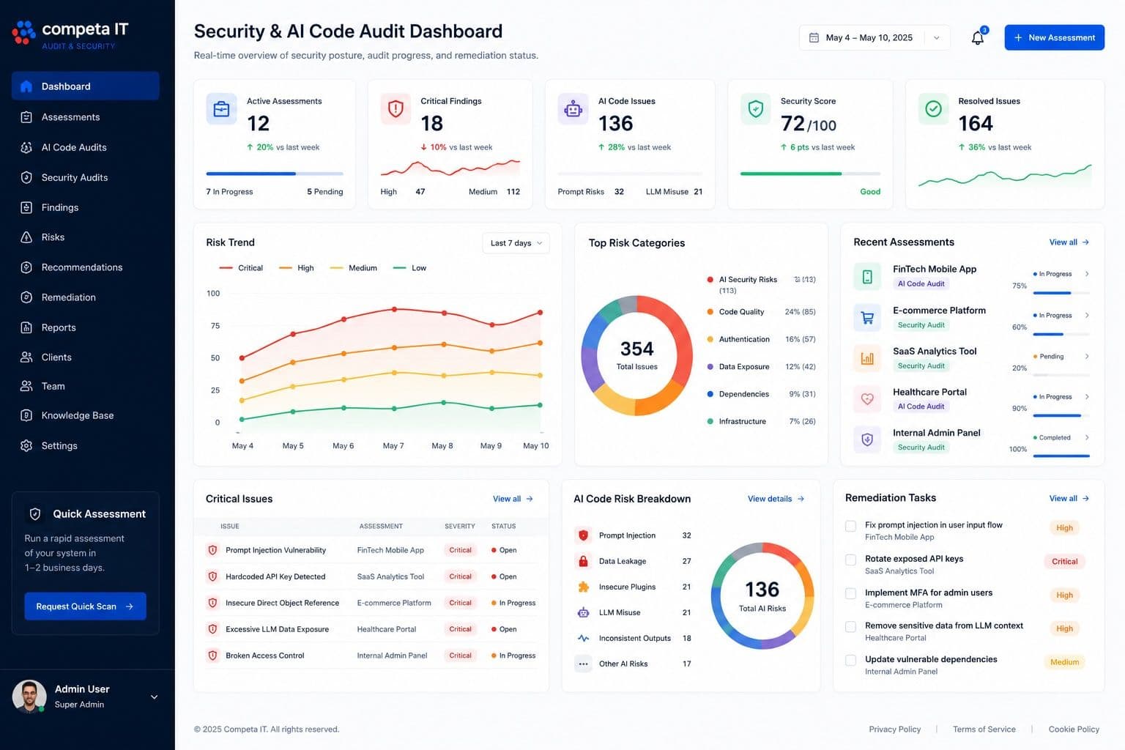This screenshot has height=750, width=1125.
Task: Expand the E-commerce Platform row chevron
Action: (1087, 316)
